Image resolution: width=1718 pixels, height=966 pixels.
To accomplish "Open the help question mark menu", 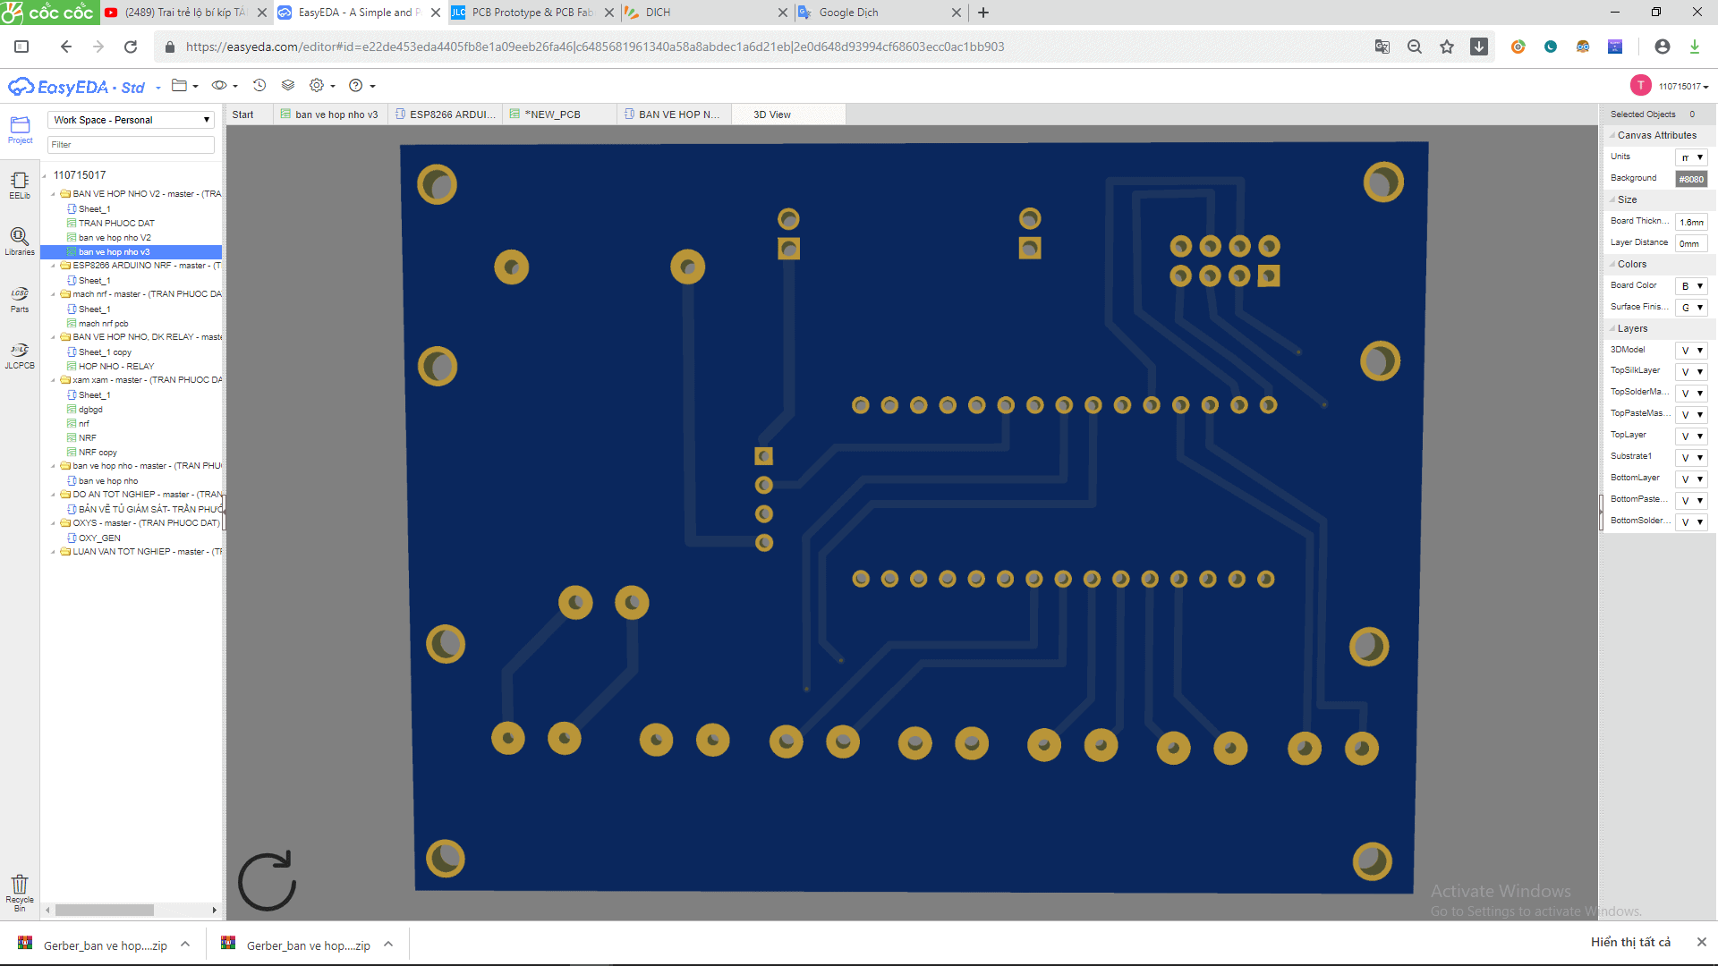I will point(361,86).
